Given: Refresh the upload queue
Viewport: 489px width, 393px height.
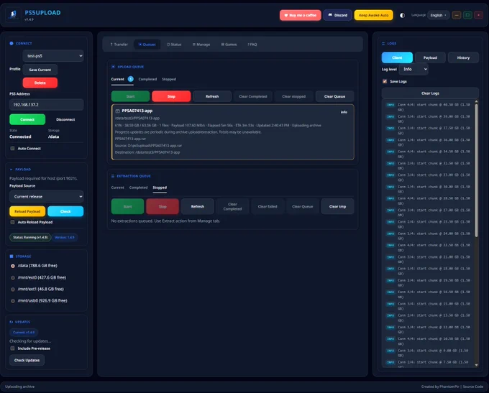Looking at the screenshot, I should [x=212, y=96].
